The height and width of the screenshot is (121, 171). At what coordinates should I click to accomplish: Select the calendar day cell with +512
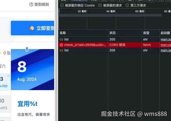(x=5, y=104)
